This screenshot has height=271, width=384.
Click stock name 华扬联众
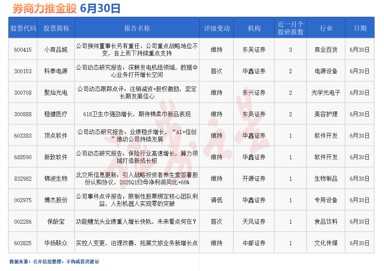[56, 243]
